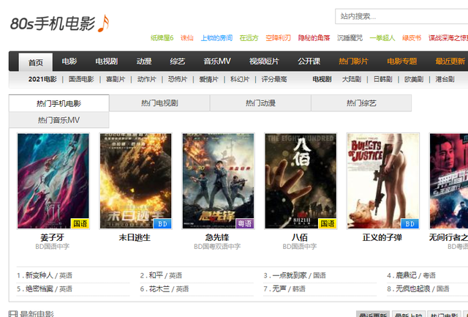Click the 评分最高 sub-navigation link
This screenshot has width=468, height=317.
tap(274, 79)
